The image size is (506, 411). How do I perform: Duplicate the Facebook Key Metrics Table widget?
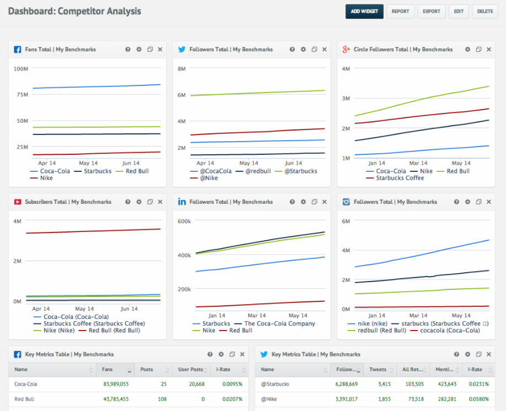tap(232, 354)
